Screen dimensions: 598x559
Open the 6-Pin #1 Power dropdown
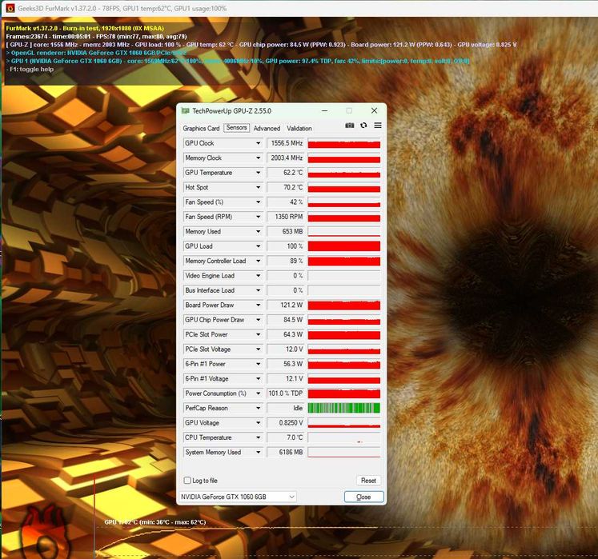tap(259, 364)
